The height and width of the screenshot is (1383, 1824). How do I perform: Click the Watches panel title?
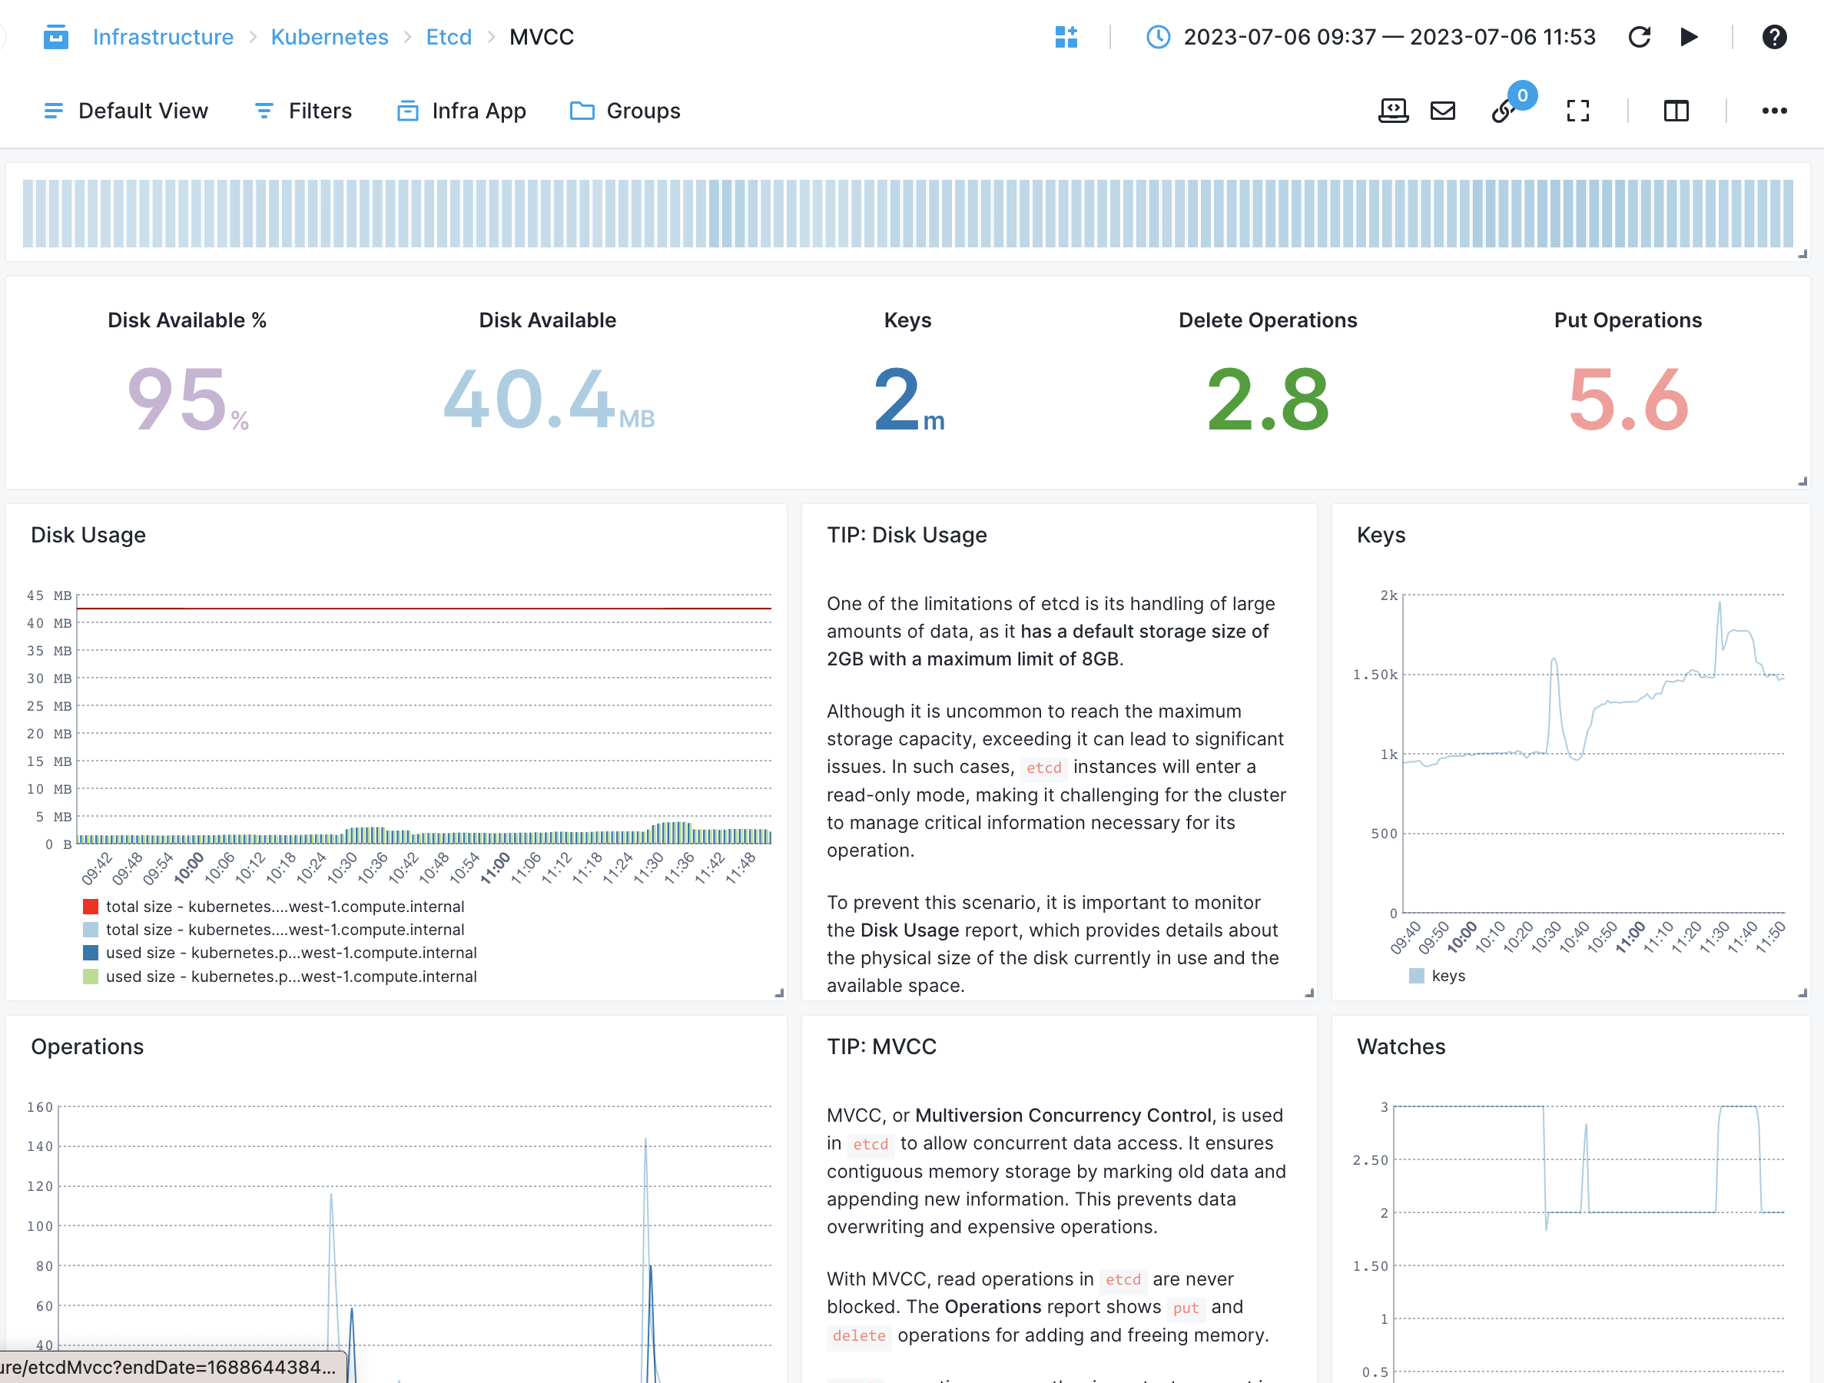point(1401,1046)
